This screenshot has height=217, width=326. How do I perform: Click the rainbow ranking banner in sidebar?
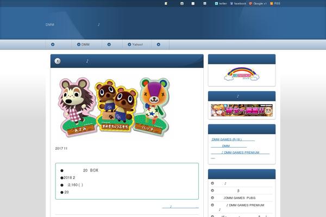242,74
